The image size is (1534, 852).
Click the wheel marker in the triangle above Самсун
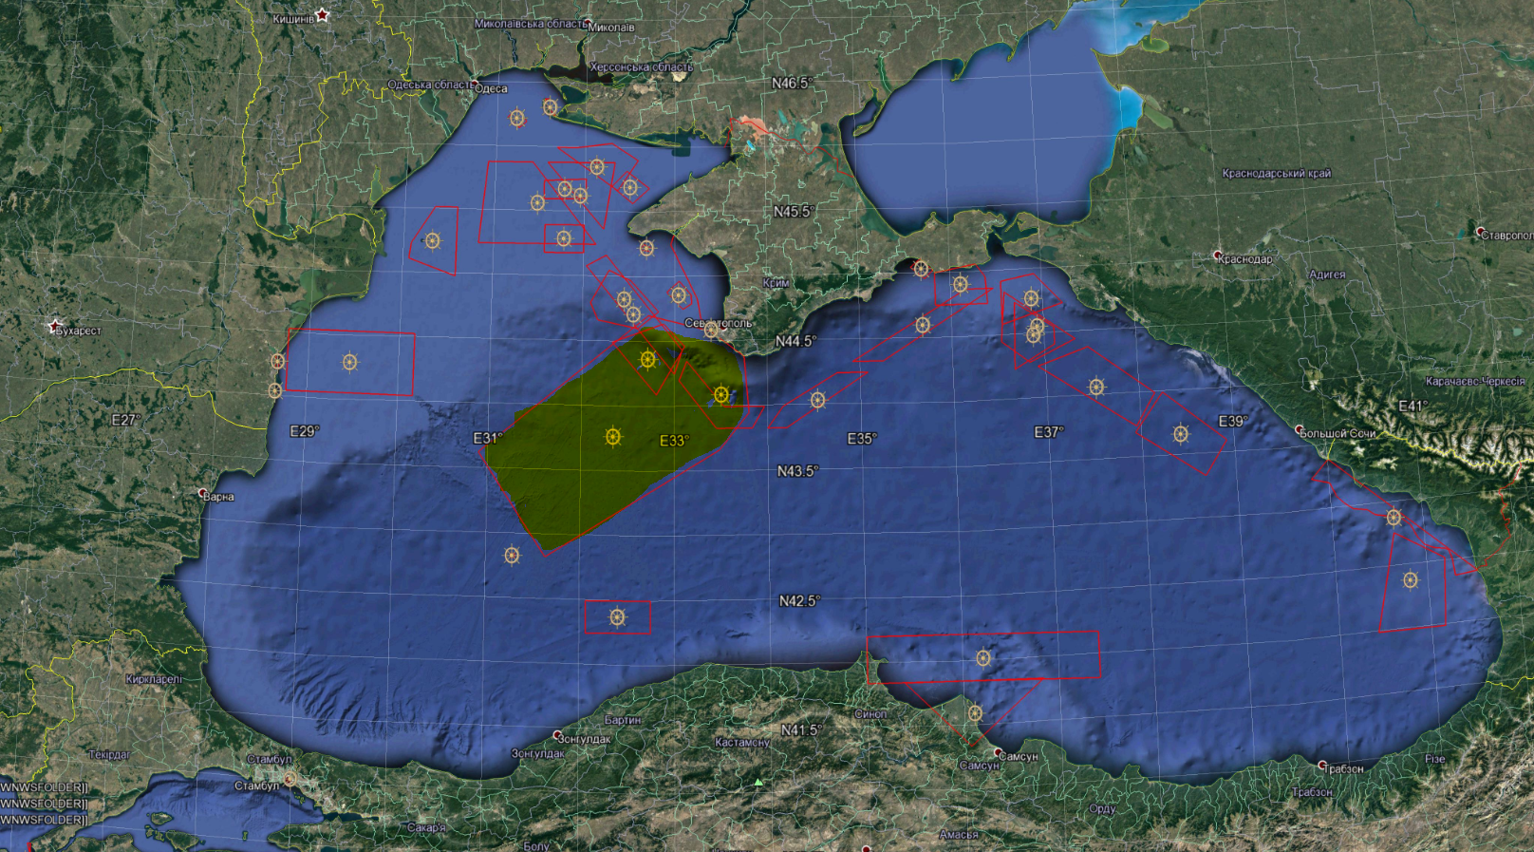point(975,712)
